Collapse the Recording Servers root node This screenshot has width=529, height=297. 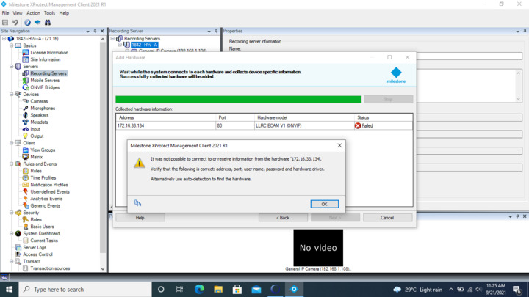113,39
